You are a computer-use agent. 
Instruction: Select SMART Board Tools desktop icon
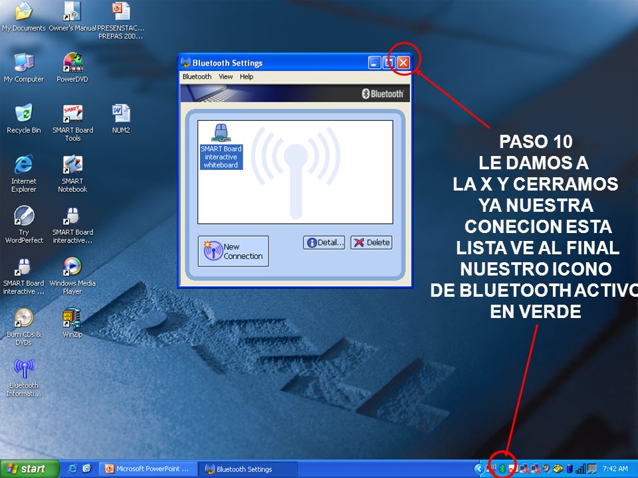[x=72, y=123]
